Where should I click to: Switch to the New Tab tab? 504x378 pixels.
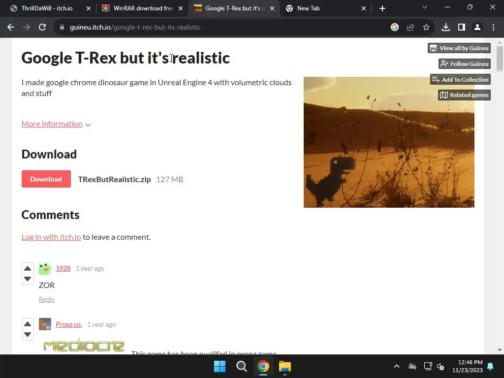pos(321,8)
